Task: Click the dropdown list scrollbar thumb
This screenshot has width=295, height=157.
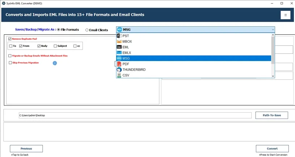Action: pos(273,50)
